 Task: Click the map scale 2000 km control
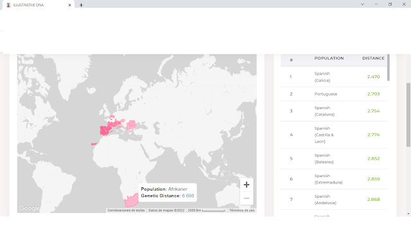coord(206,210)
